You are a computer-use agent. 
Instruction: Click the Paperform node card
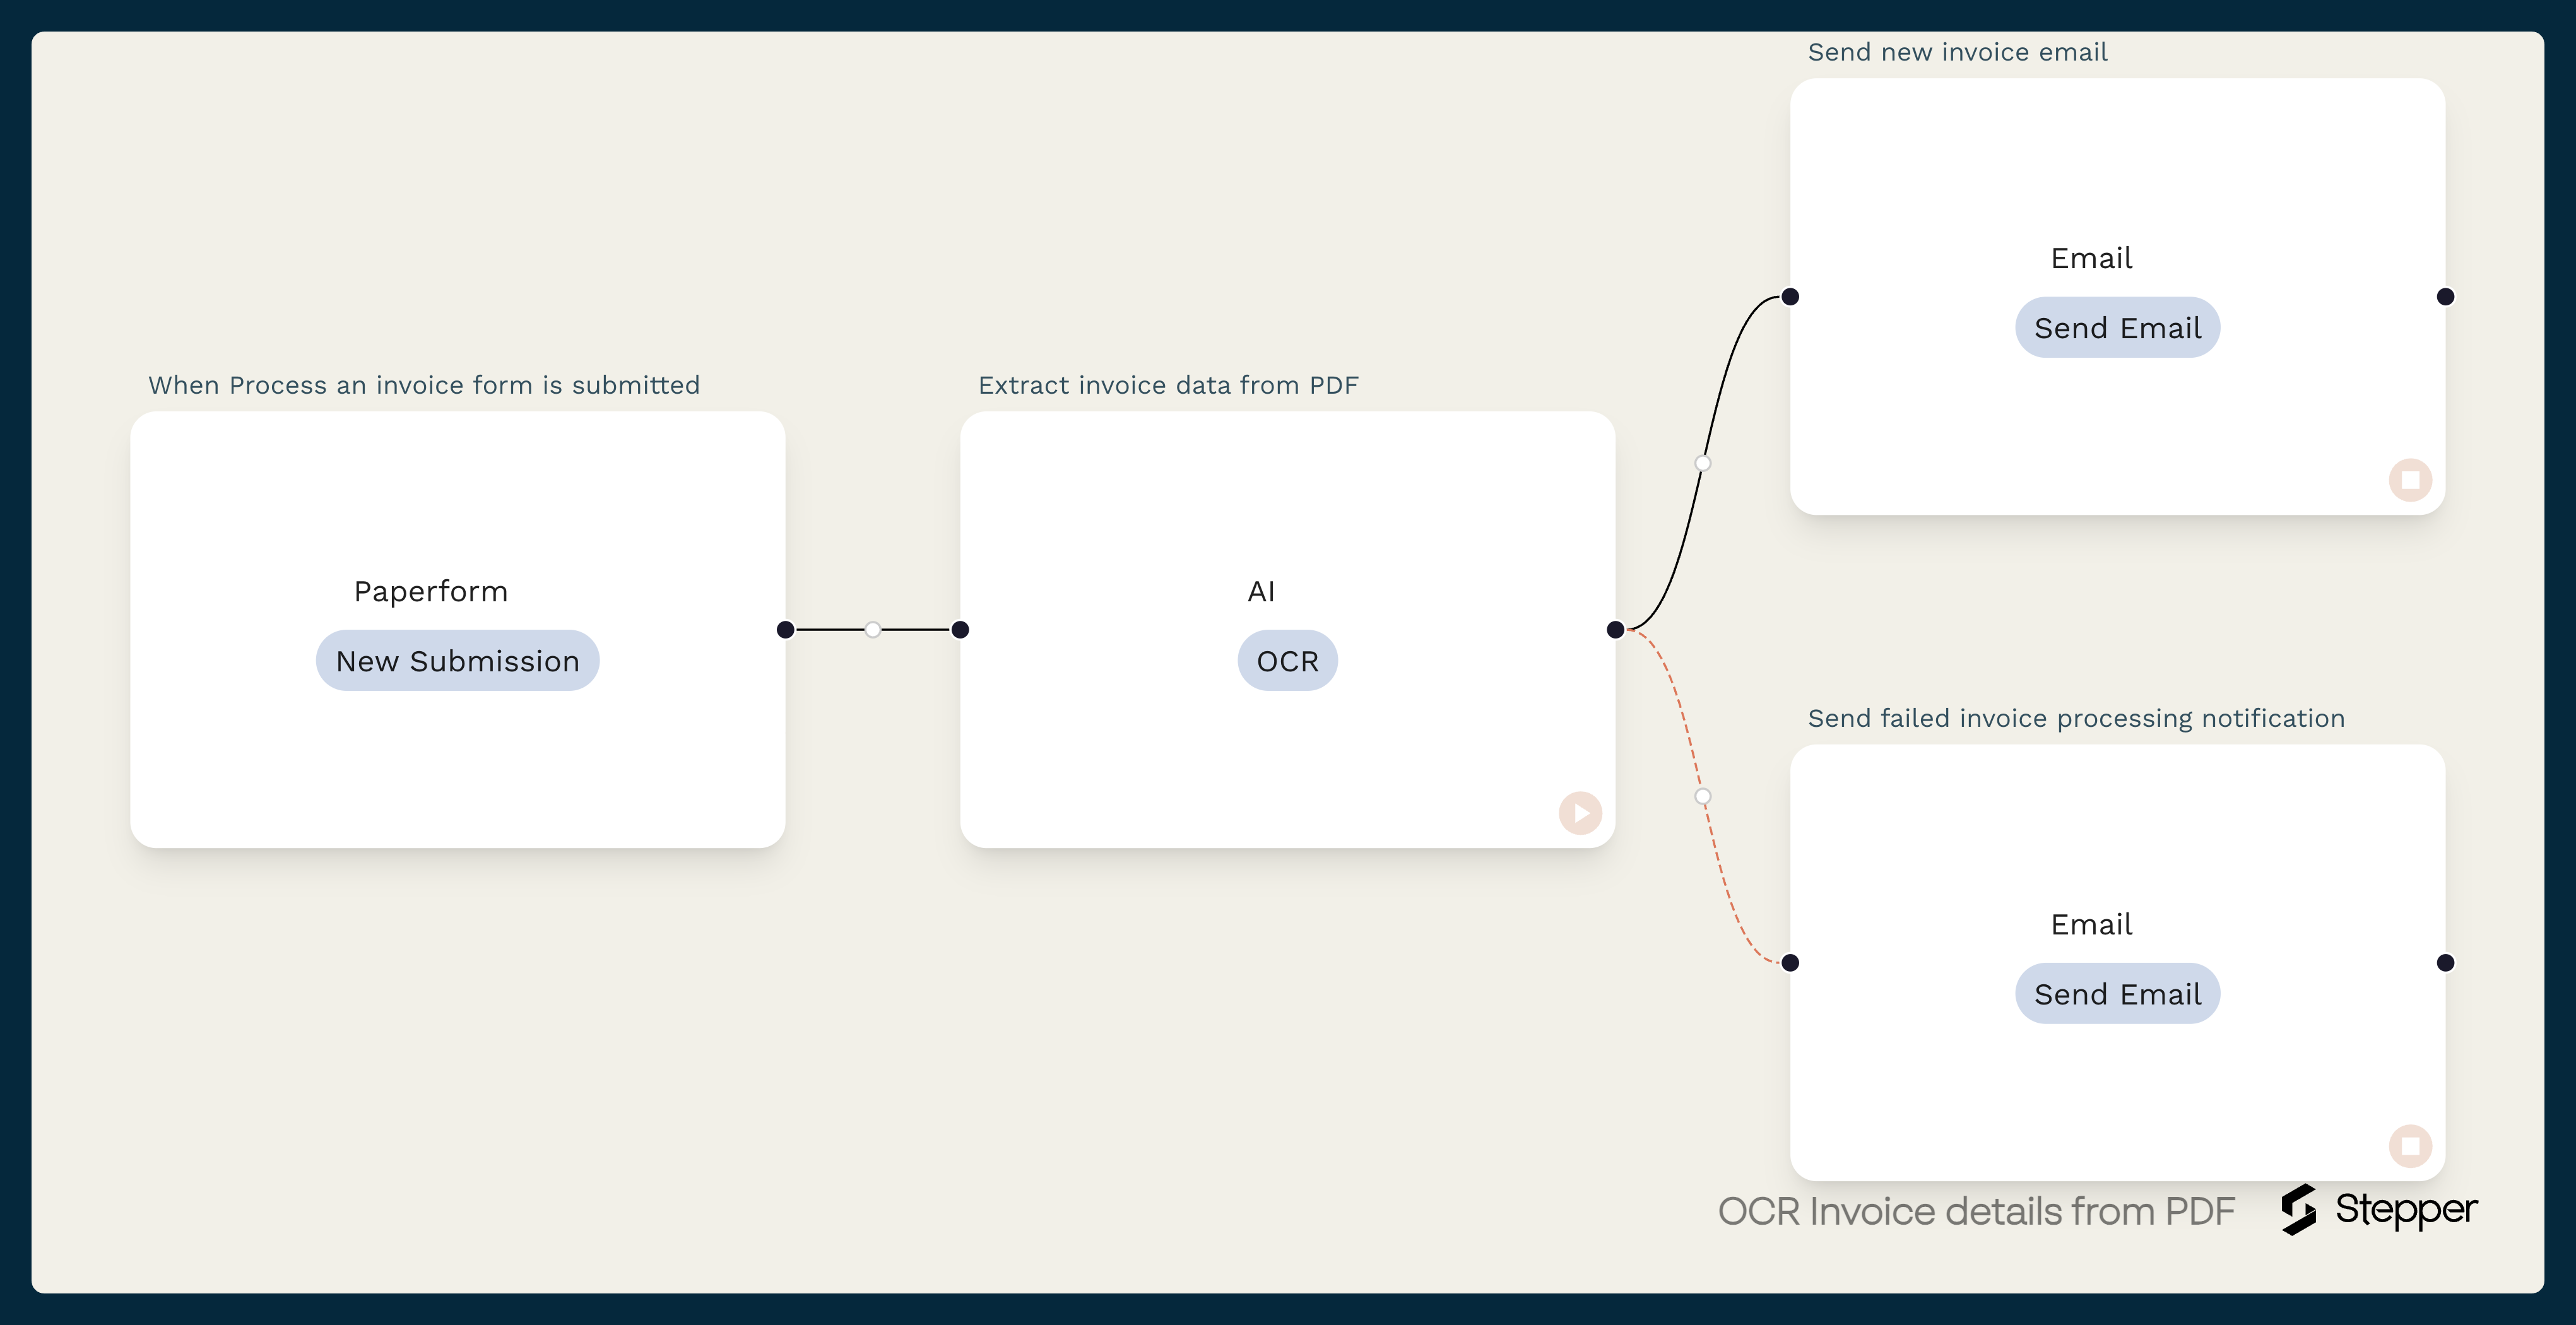[457, 540]
